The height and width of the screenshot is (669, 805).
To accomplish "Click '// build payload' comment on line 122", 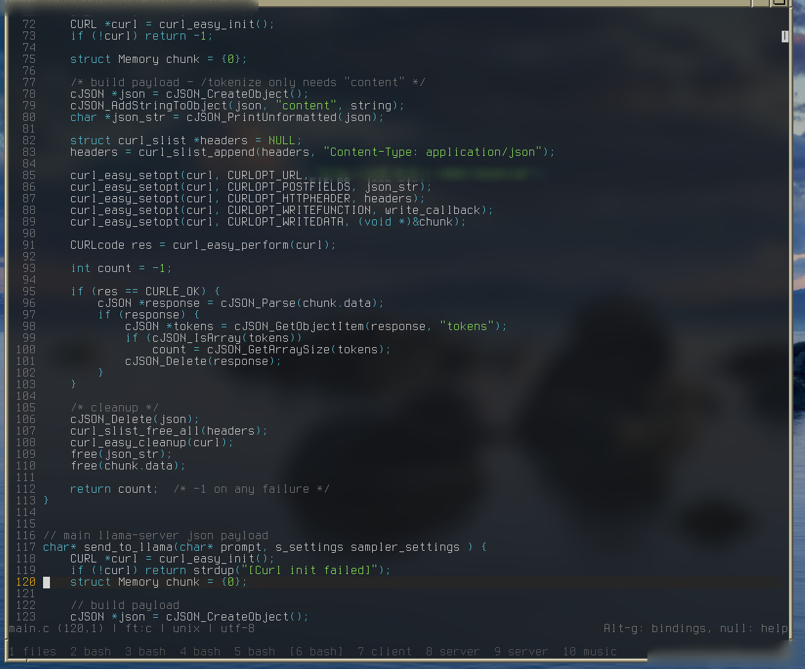I will [x=124, y=605].
